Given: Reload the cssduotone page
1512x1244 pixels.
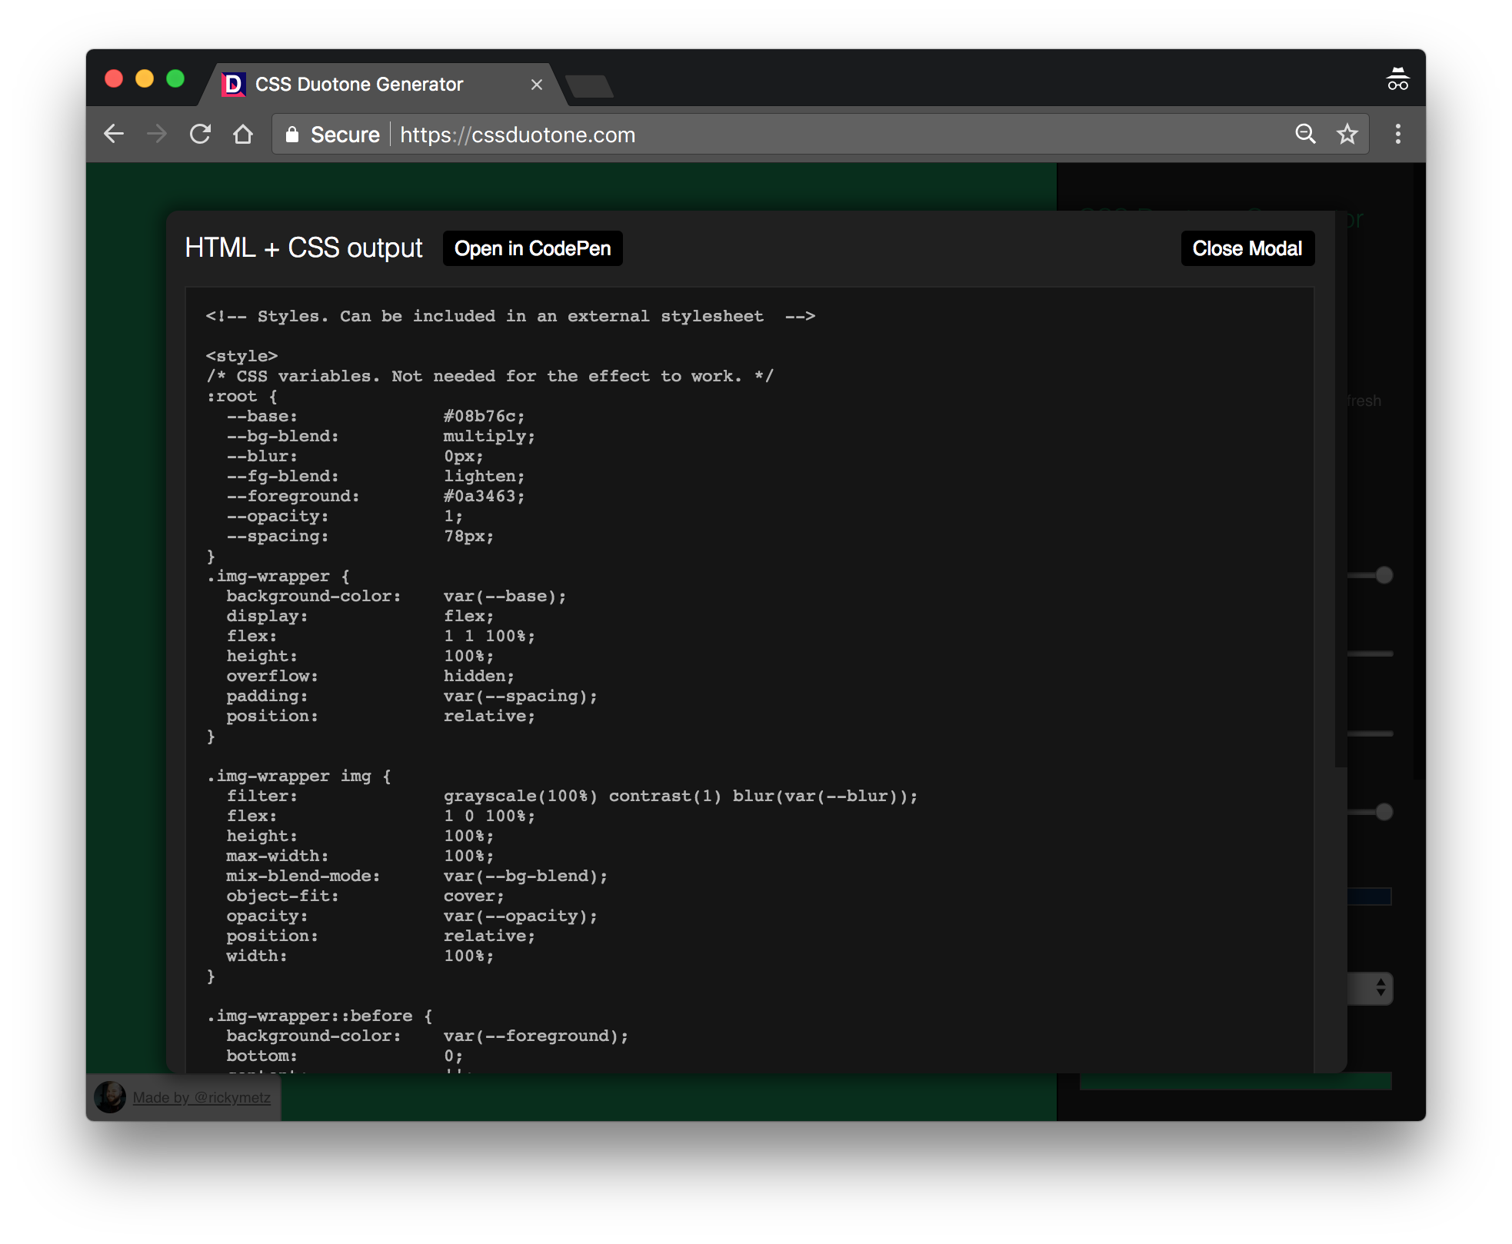Looking at the screenshot, I should coord(200,134).
